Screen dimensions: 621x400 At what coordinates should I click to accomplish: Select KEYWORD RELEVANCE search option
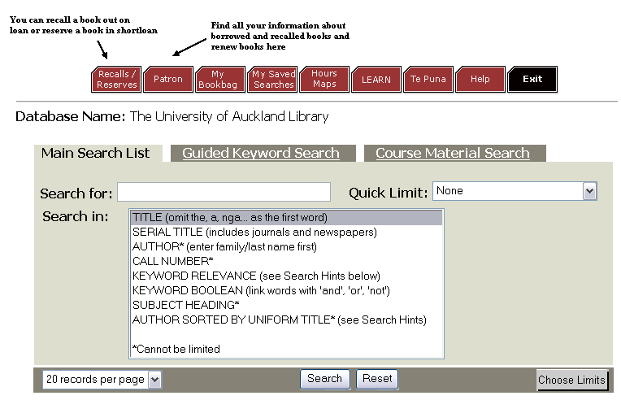286,276
